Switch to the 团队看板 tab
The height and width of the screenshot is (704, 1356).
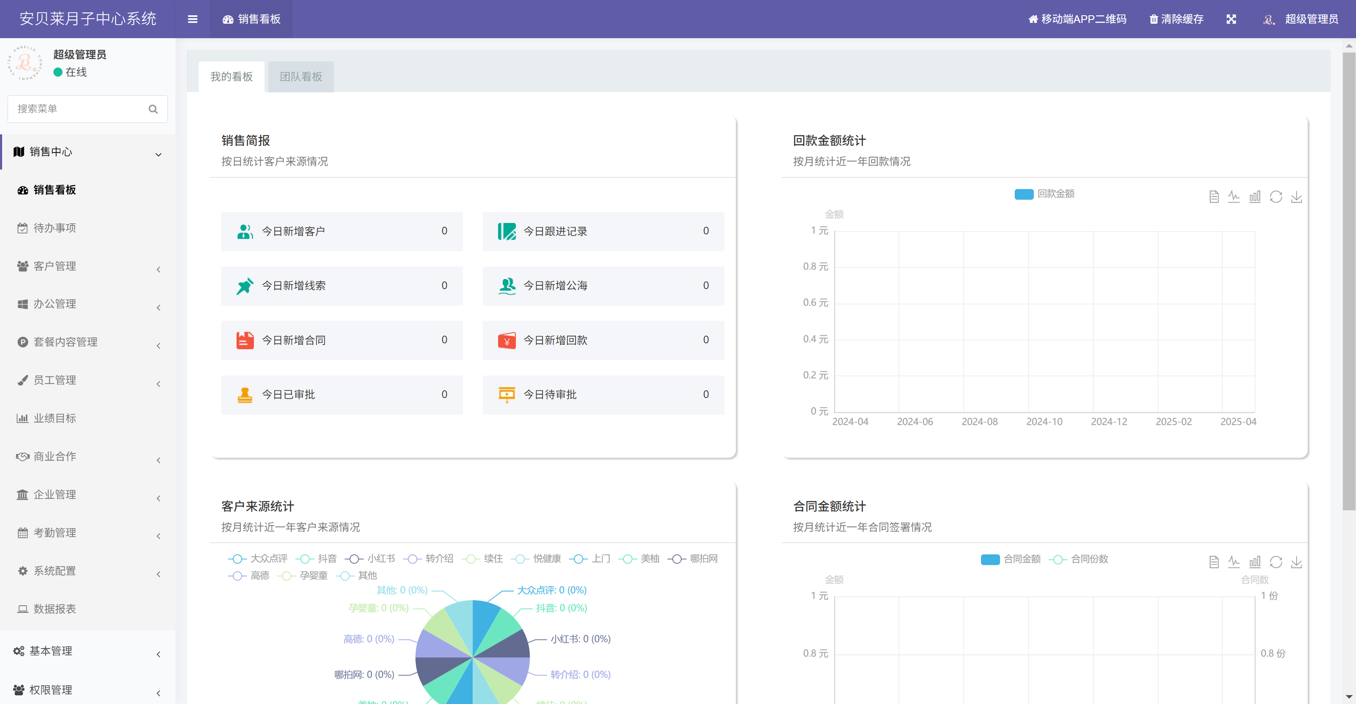(301, 77)
